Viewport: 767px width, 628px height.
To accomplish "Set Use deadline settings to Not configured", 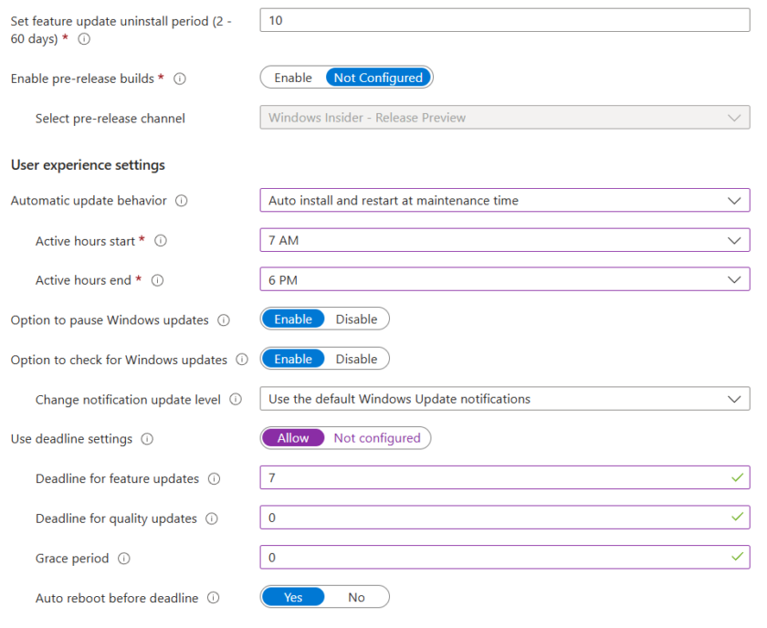I will 377,438.
